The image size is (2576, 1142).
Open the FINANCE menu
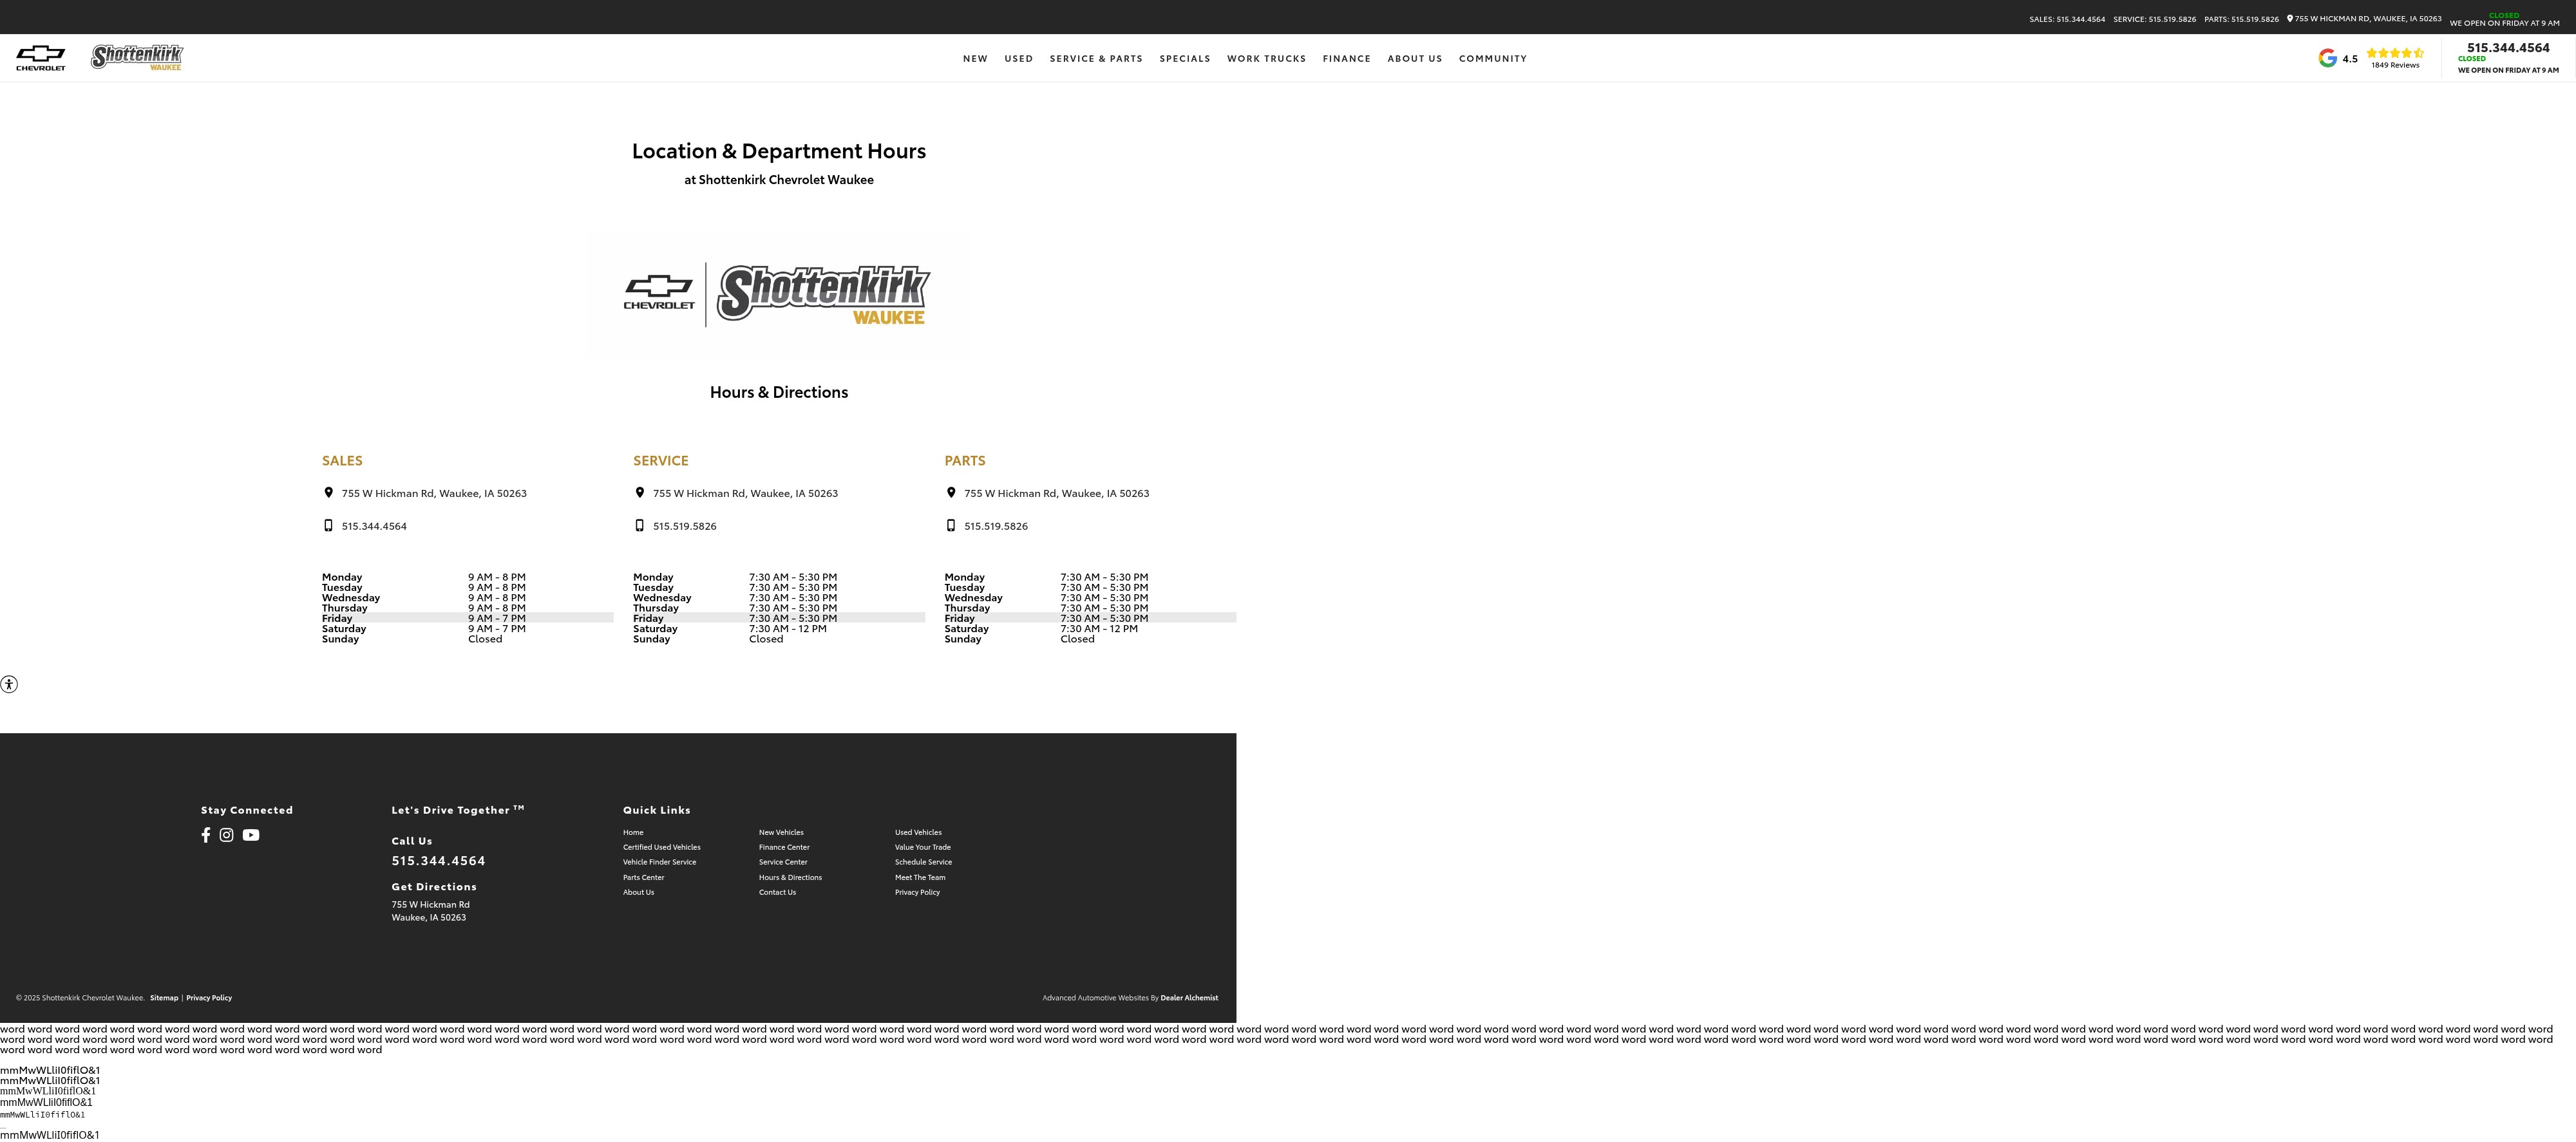pyautogui.click(x=1347, y=58)
